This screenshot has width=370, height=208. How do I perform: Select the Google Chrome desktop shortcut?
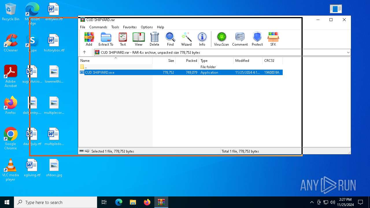pos(10,139)
